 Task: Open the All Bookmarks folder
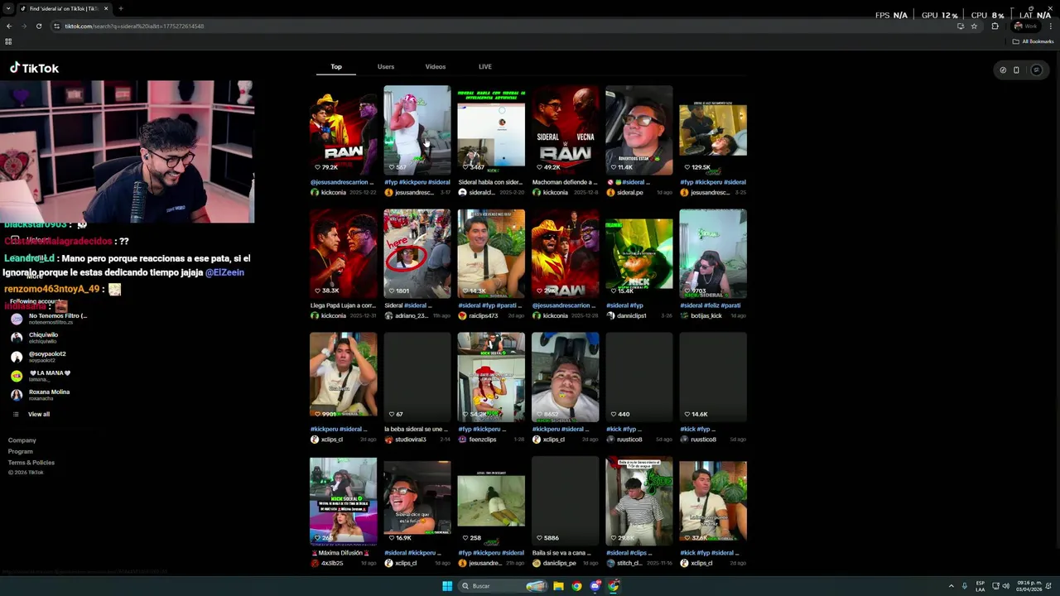click(1033, 41)
